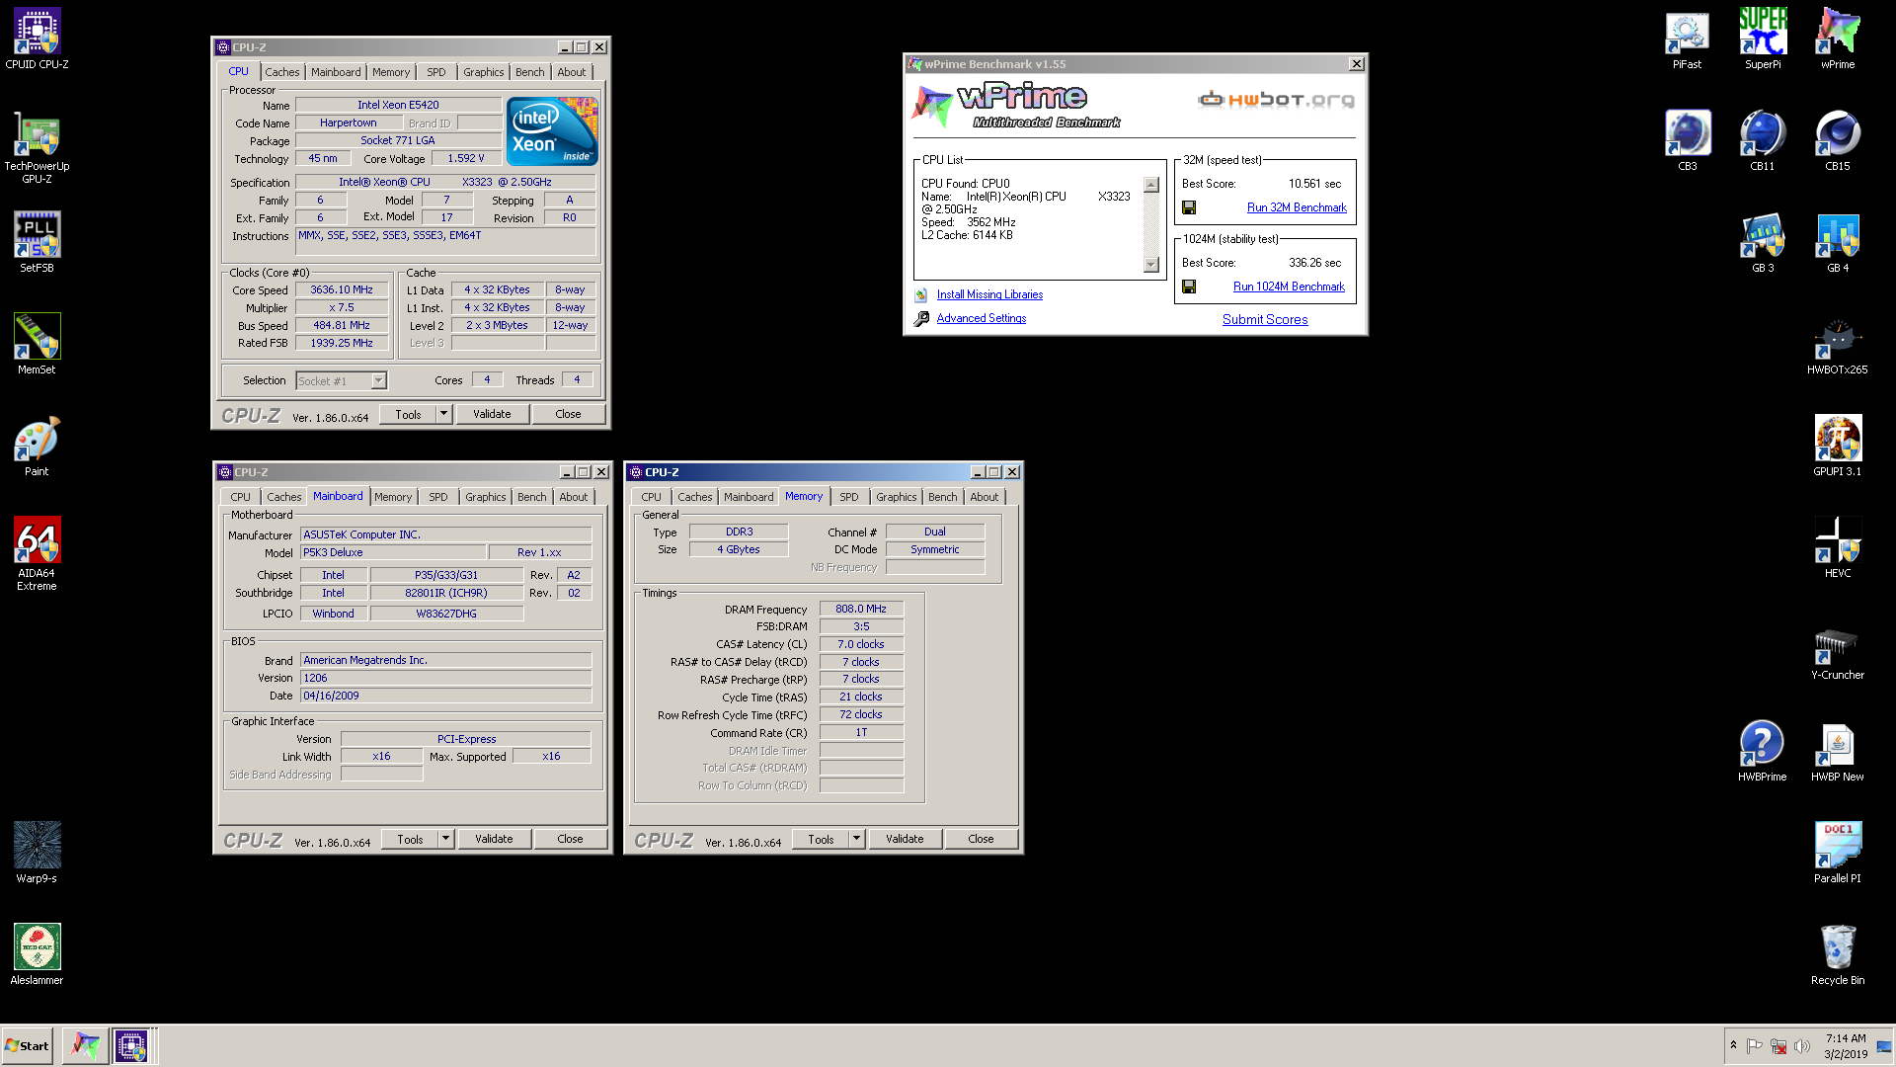Open HWBPrime desktop icon

click(1763, 752)
